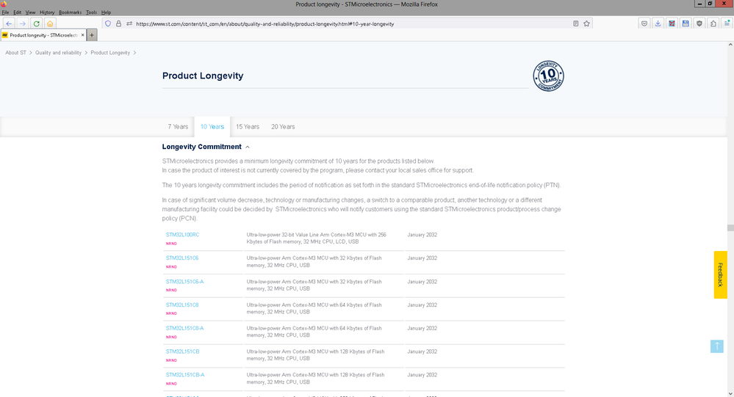
Task: Click the NRND label under STM32L151CB
Action: (x=171, y=360)
